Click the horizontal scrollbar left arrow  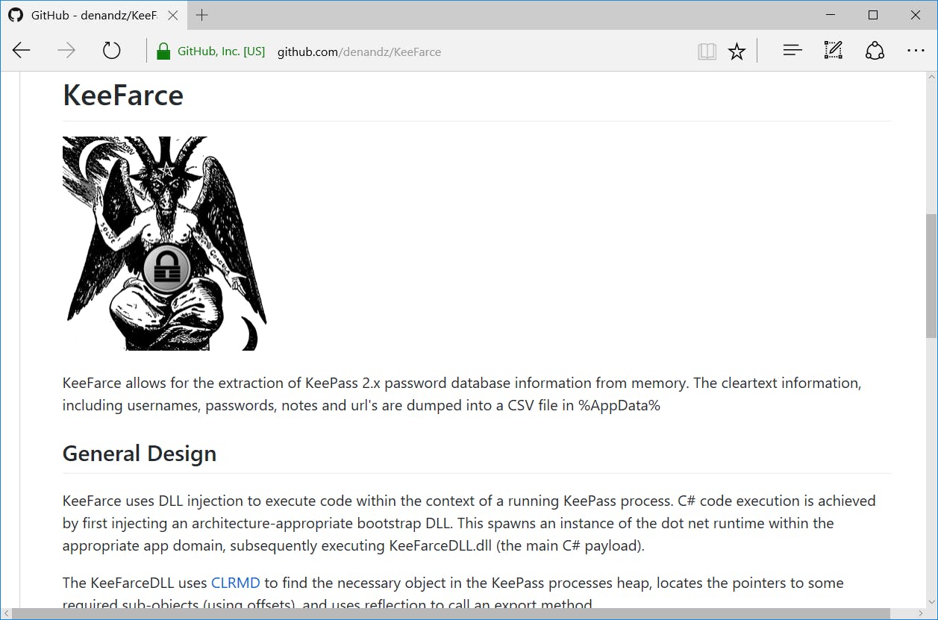click(6, 613)
